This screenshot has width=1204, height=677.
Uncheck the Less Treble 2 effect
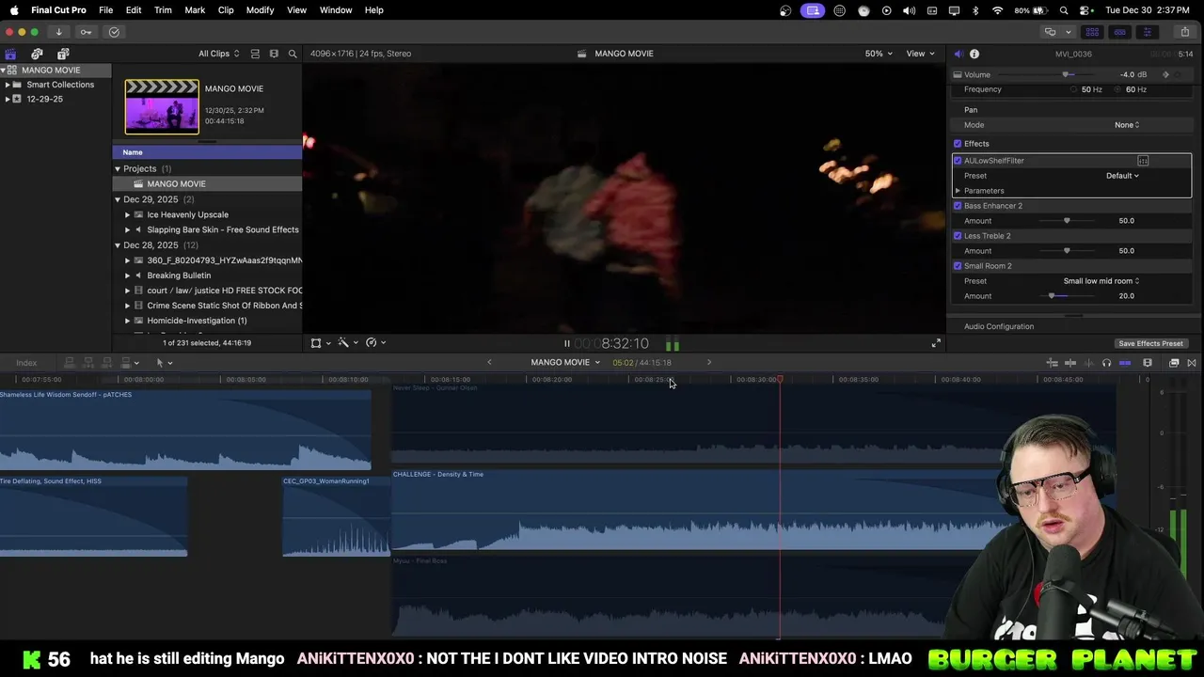pos(958,236)
